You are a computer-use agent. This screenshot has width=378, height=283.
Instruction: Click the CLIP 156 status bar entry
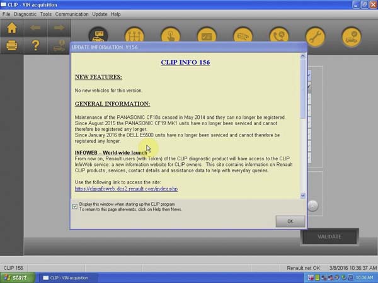[13, 268]
